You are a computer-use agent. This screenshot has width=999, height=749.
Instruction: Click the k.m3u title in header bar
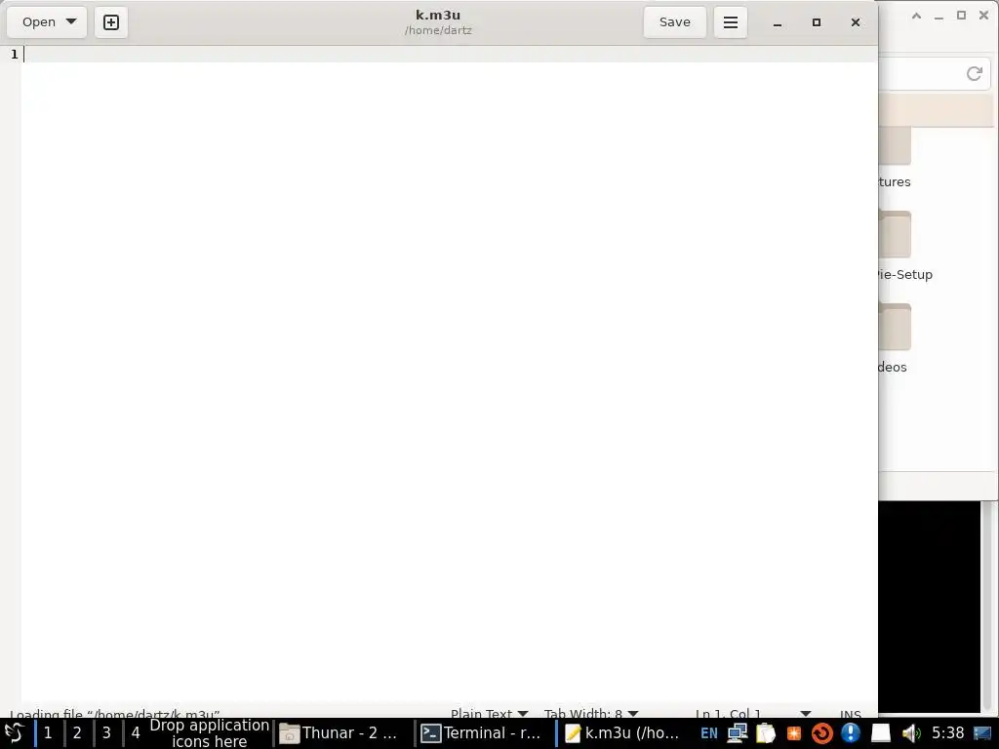[438, 15]
